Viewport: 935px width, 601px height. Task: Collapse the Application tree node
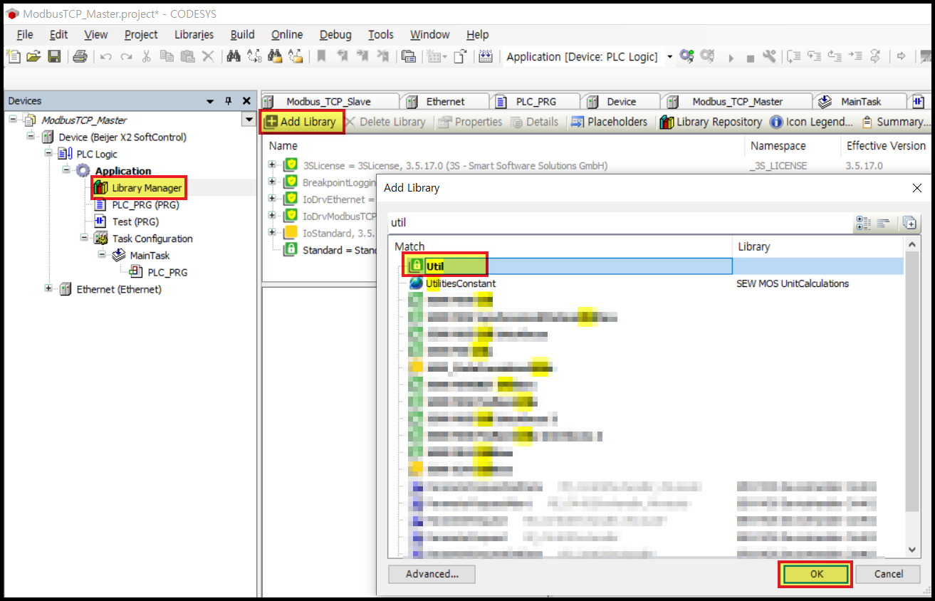click(66, 170)
